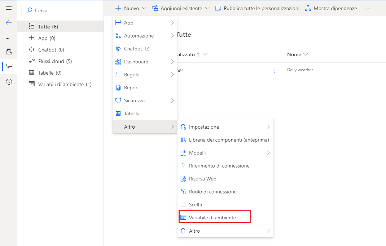Open the toolbar overflow ellipsis menu
Image resolution: width=386 pixels, height=246 pixels.
point(367,8)
